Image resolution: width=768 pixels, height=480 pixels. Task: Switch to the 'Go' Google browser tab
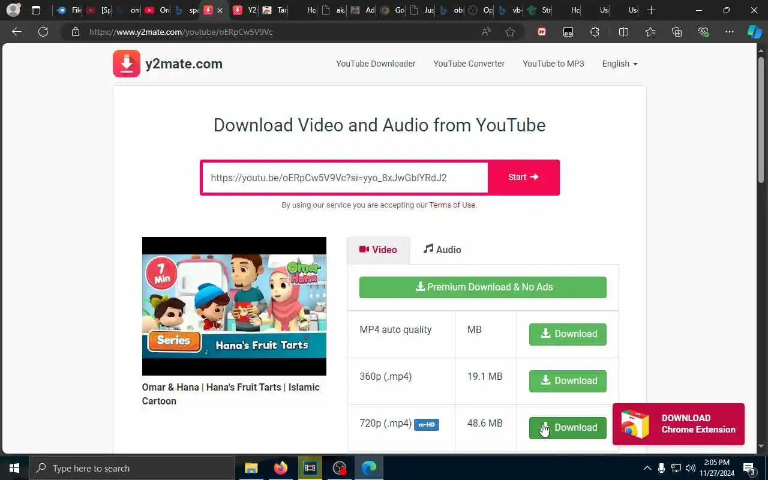(x=392, y=10)
